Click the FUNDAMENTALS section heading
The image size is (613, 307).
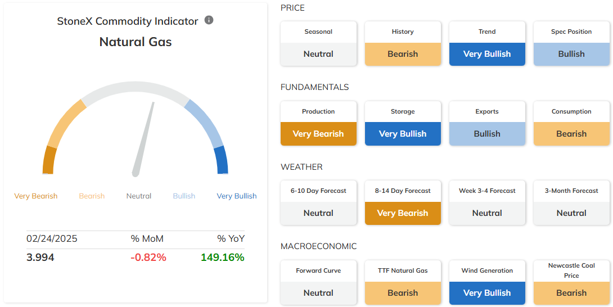(x=315, y=87)
